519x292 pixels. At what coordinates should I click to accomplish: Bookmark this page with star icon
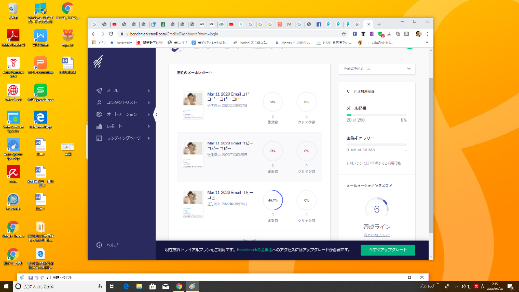click(x=344, y=34)
